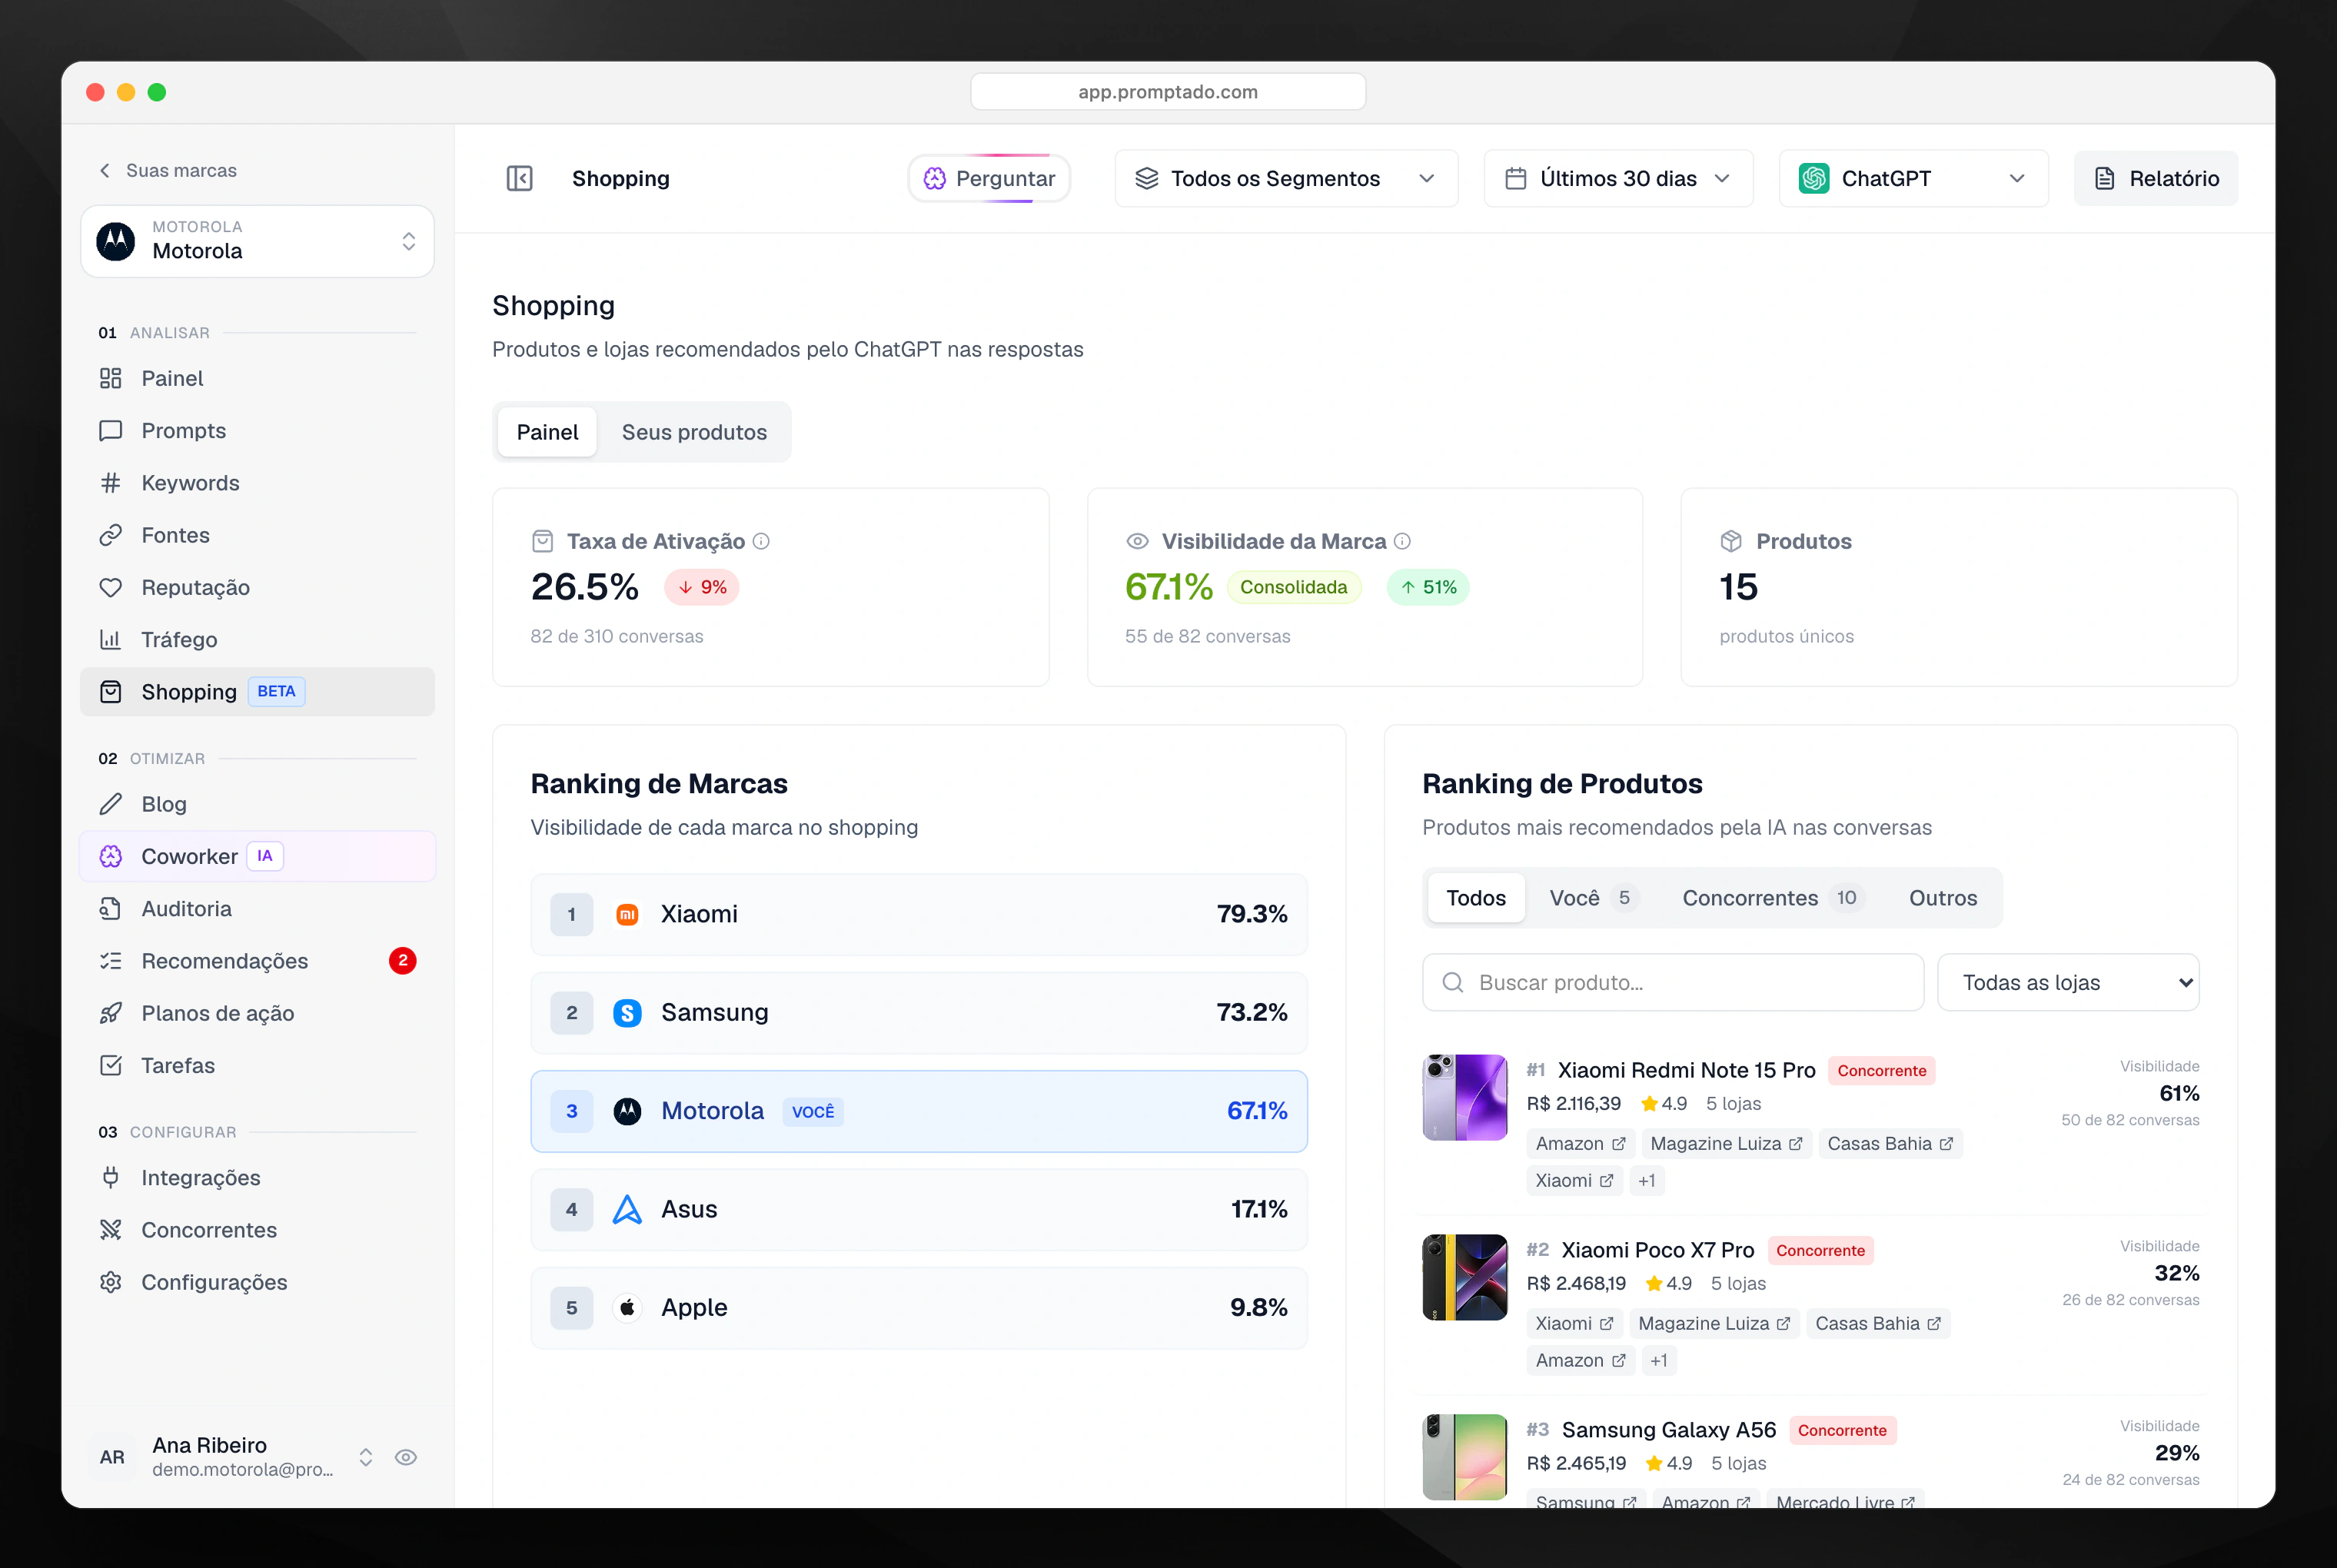Image resolution: width=2337 pixels, height=1568 pixels.
Task: Open Auditoria in the sidebar
Action: tap(257, 908)
